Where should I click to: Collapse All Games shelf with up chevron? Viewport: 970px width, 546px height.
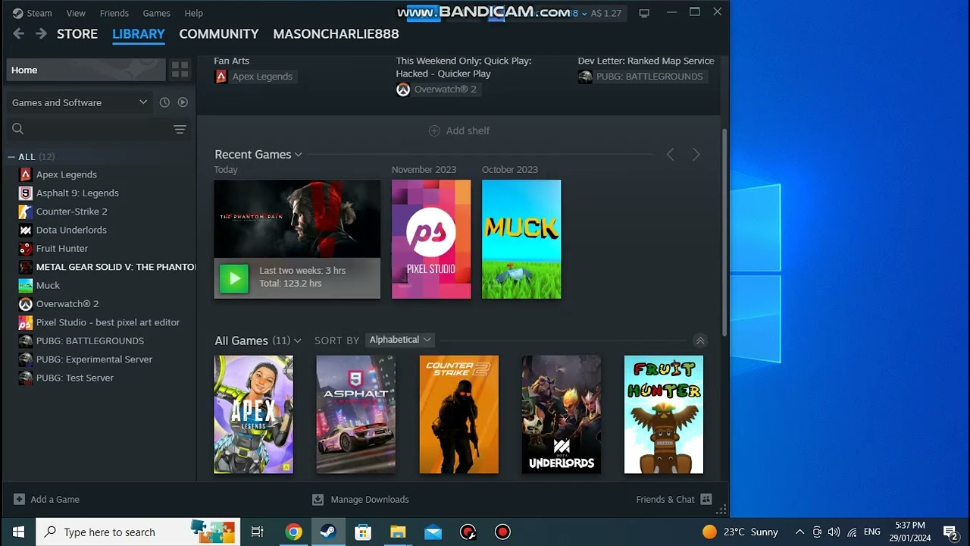pyautogui.click(x=700, y=340)
